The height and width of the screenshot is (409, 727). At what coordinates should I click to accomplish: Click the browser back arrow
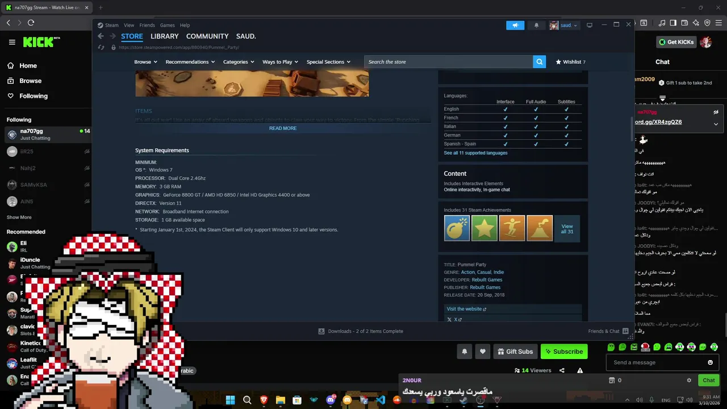8,23
